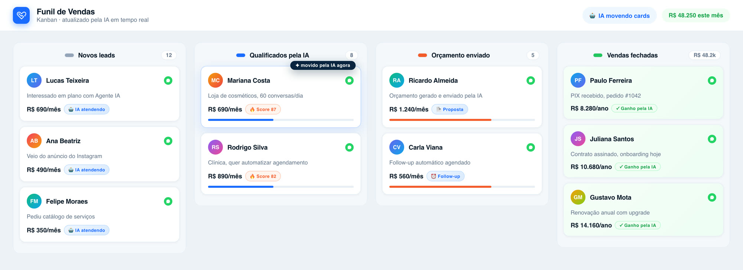Image resolution: width=743 pixels, height=270 pixels.
Task: Click the green status dot on Mariana Costa card
Action: (350, 80)
